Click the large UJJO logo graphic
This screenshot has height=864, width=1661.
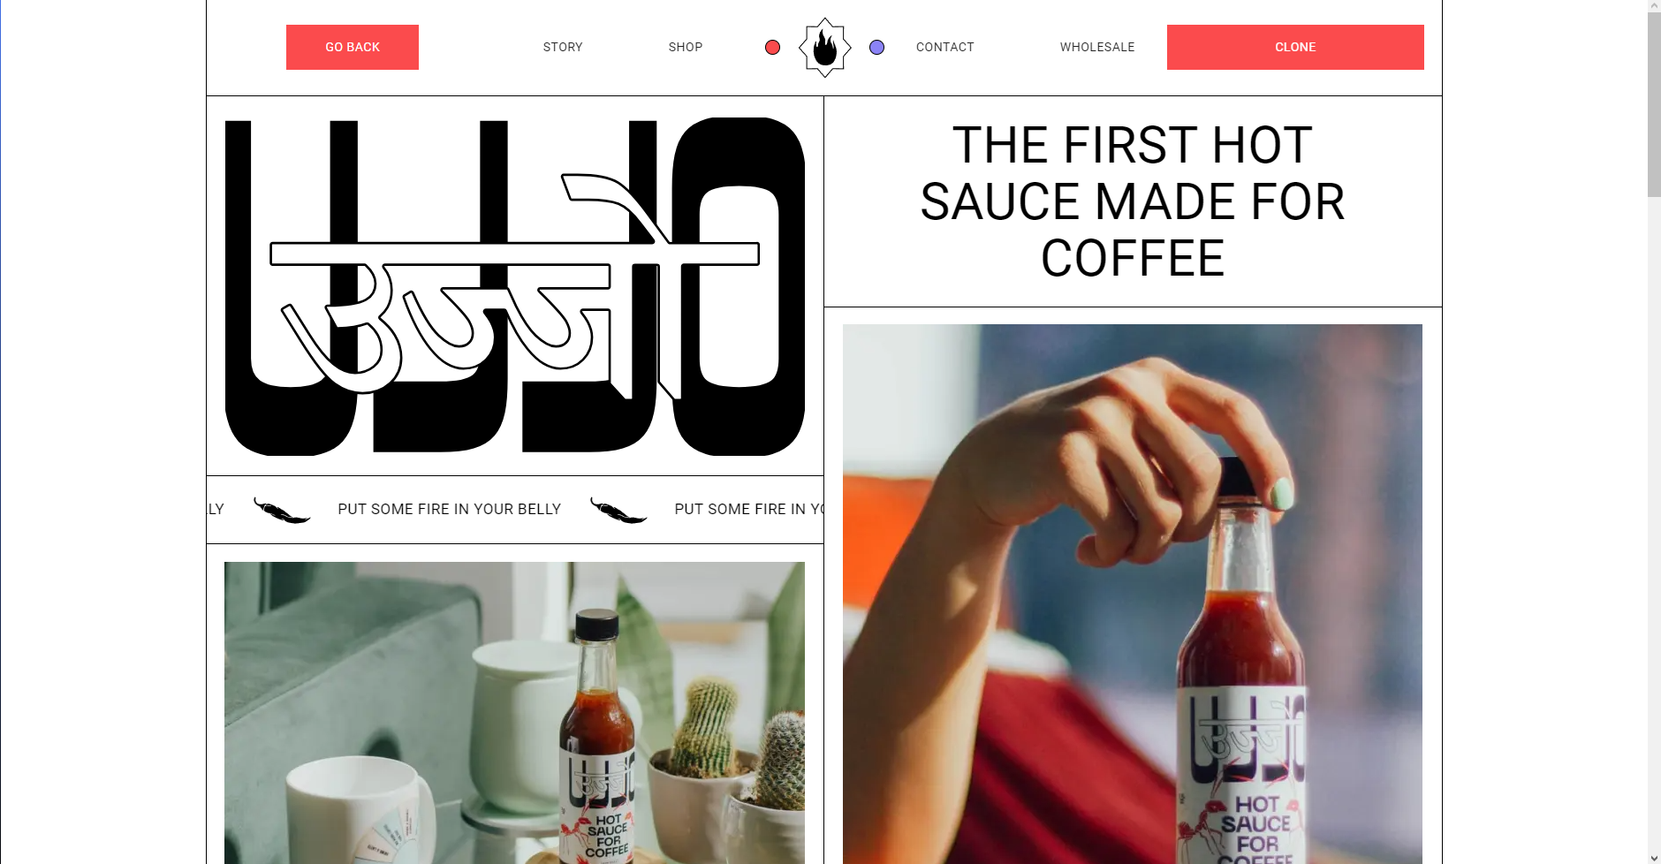(515, 286)
